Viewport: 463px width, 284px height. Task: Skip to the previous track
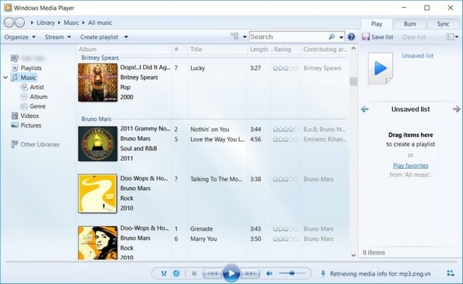pos(212,273)
